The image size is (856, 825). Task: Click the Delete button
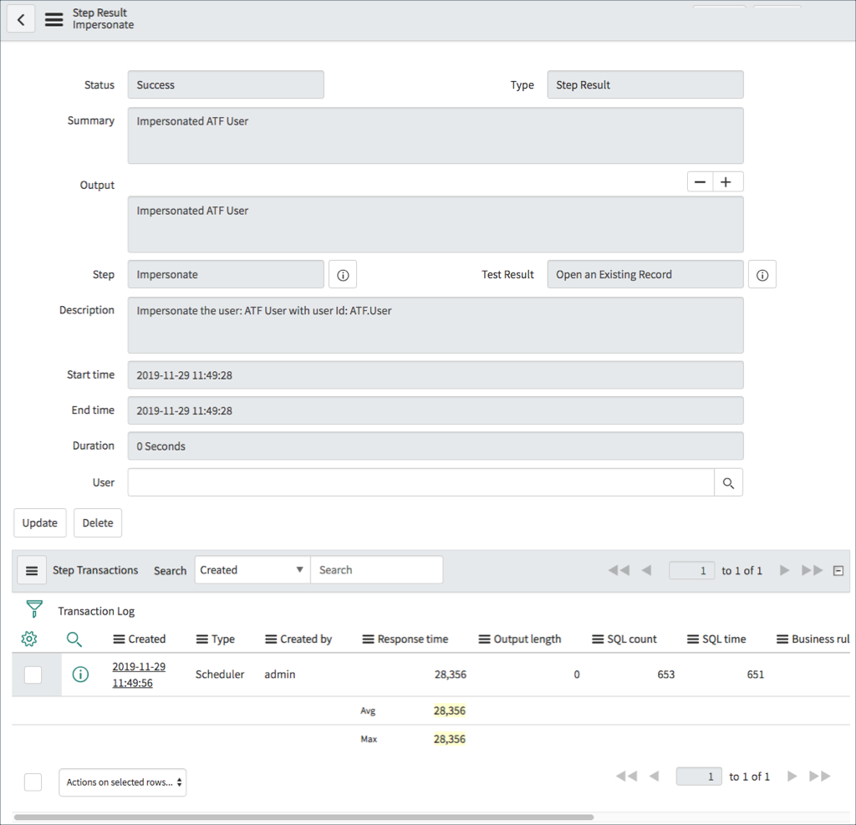[x=97, y=522]
